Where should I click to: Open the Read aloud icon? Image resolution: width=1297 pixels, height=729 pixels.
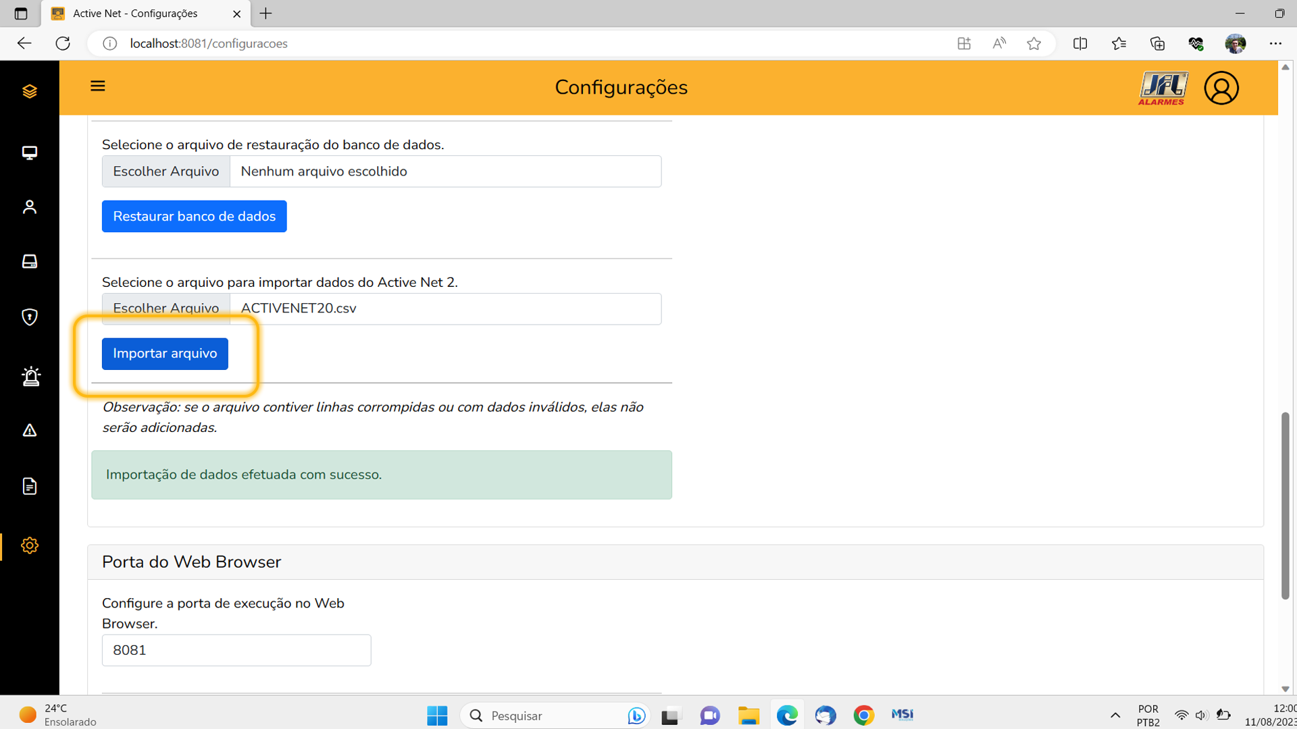click(999, 43)
